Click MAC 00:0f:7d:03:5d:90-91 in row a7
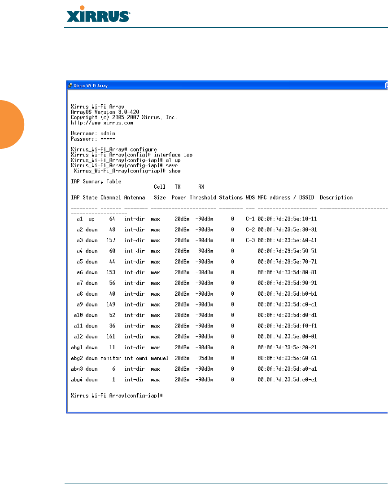Image resolution: width=388 pixels, height=484 pixels. [287, 283]
